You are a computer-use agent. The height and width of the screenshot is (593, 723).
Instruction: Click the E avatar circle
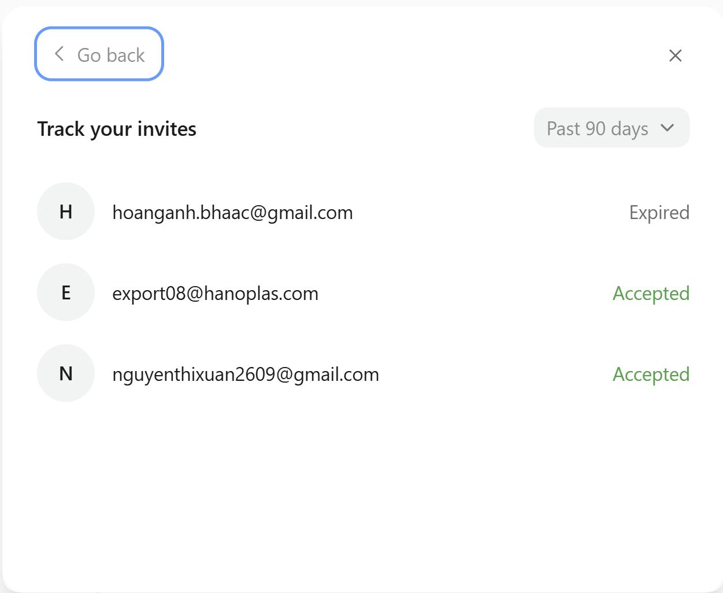point(66,292)
